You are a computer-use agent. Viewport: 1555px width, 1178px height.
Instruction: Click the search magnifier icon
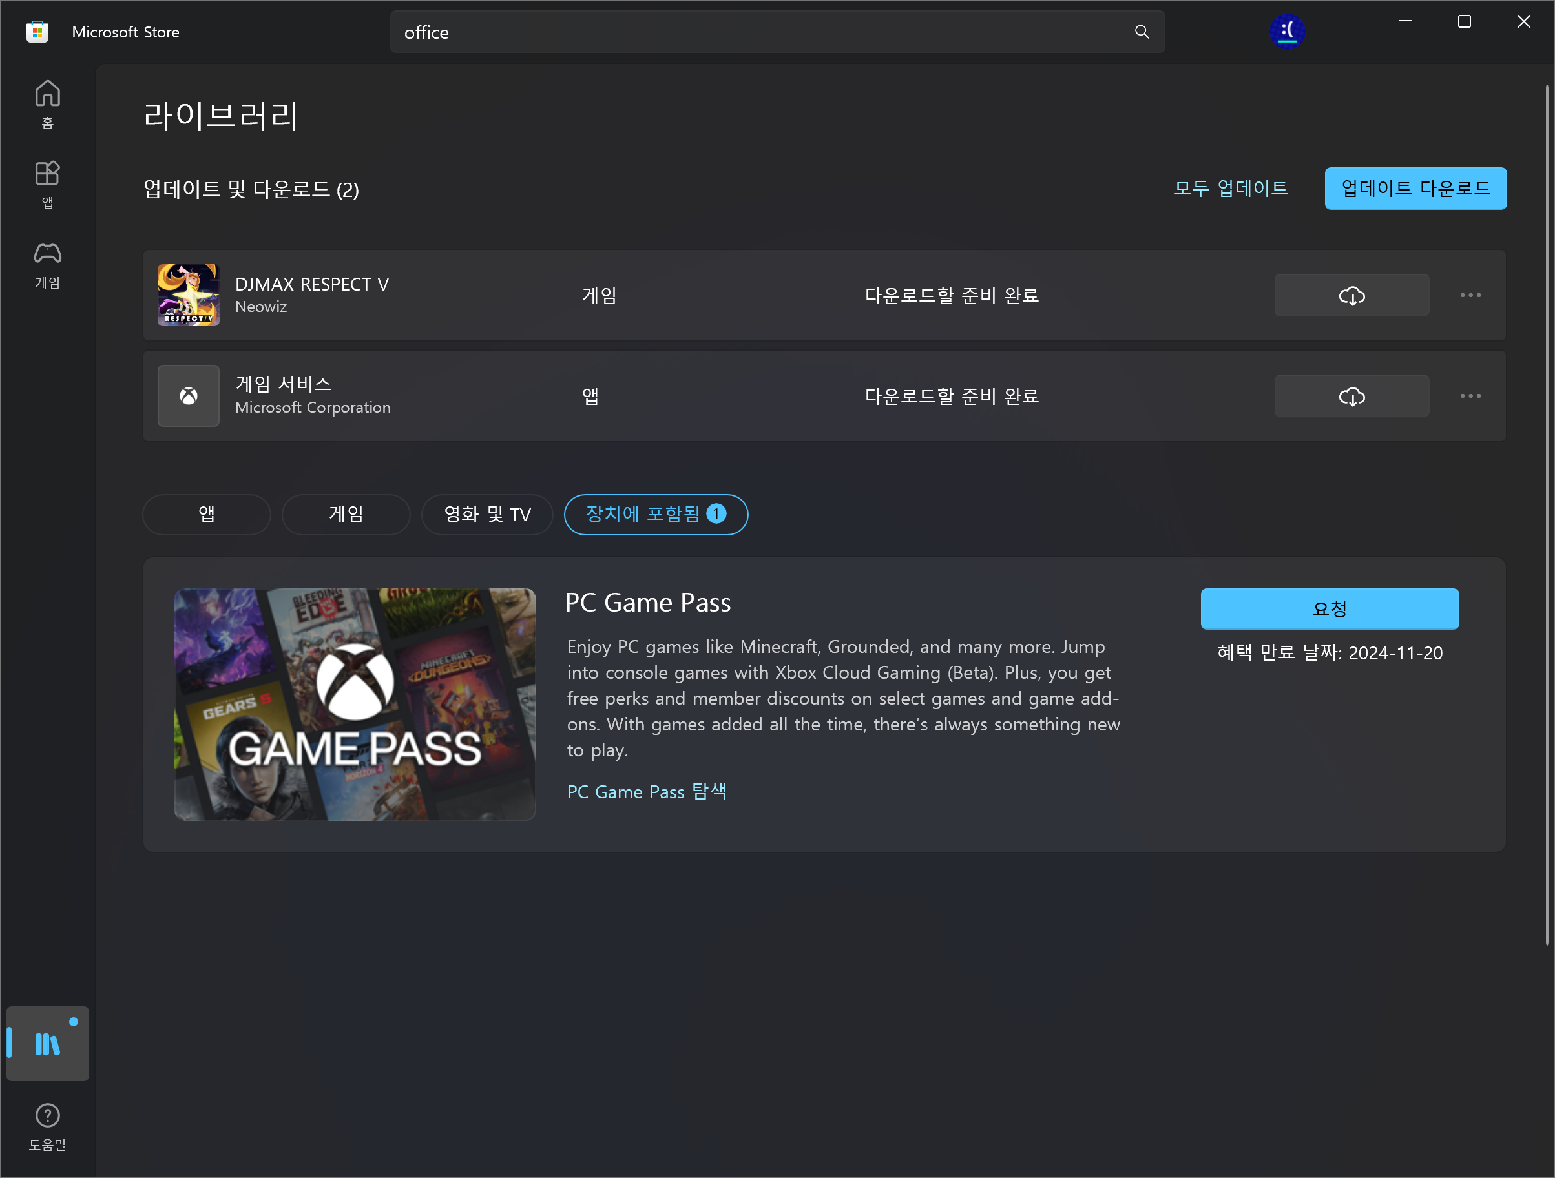click(1142, 32)
